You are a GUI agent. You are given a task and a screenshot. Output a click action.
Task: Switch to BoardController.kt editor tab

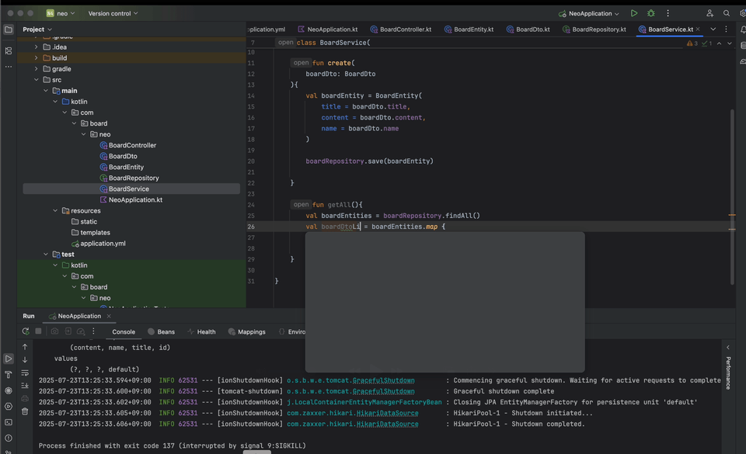point(401,29)
